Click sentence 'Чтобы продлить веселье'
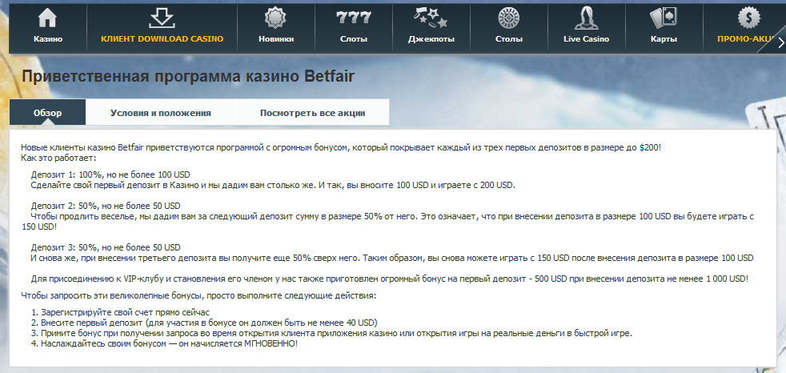The height and width of the screenshot is (373, 786). (x=387, y=222)
